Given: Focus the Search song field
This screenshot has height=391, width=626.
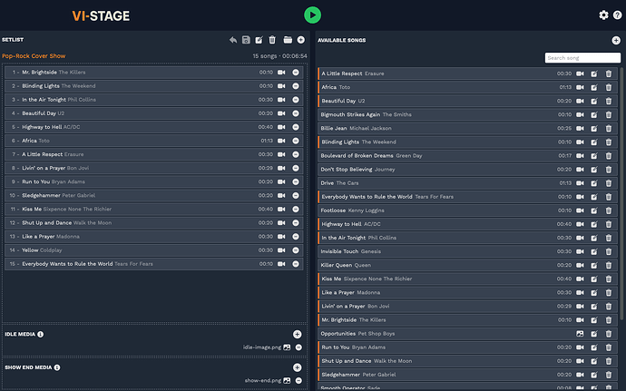Looking at the screenshot, I should (x=582, y=58).
